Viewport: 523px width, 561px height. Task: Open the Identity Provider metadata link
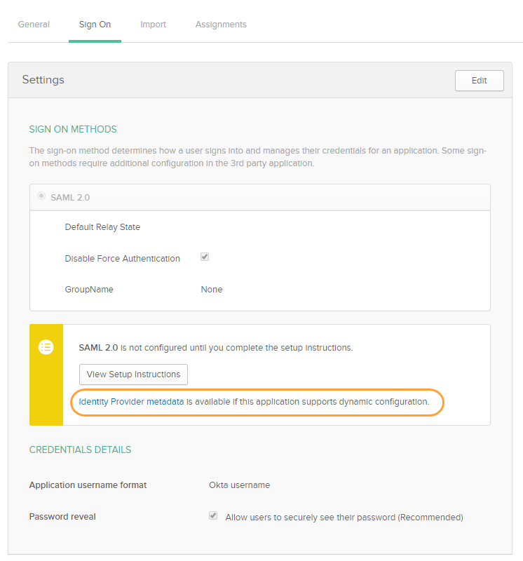pos(131,402)
